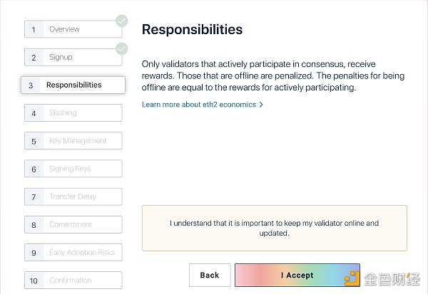
Task: Go to step 7 Transfer Delay
Action: click(73, 196)
